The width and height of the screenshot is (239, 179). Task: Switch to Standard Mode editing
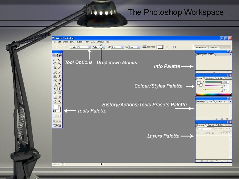(x=55, y=116)
